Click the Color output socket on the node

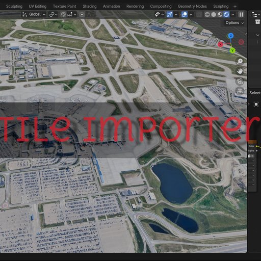click(256, 146)
